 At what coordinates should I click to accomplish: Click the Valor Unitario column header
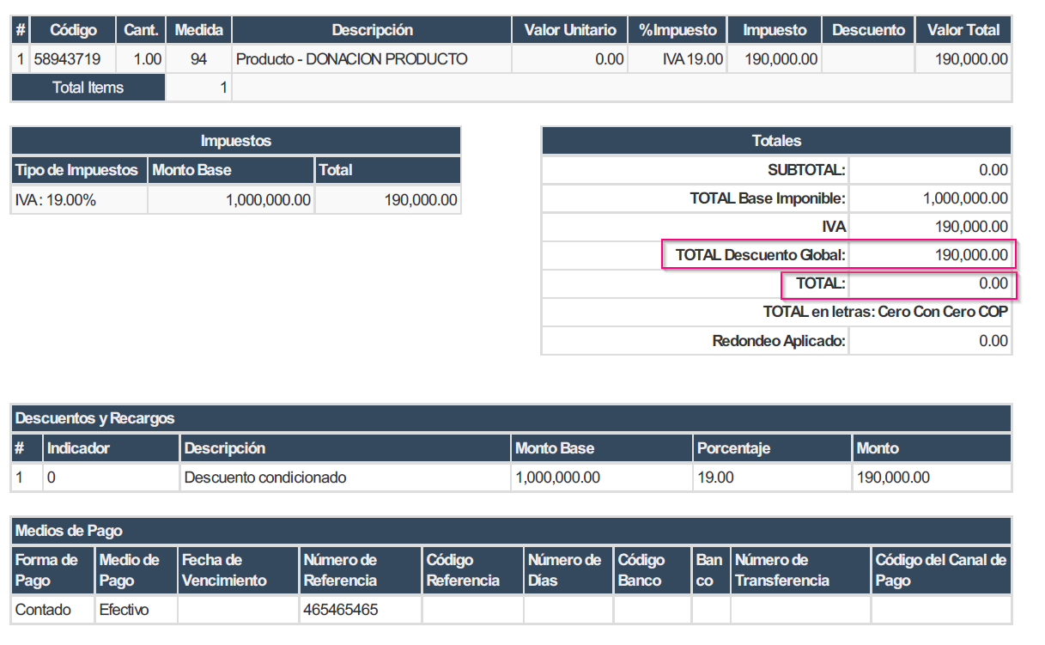point(570,30)
